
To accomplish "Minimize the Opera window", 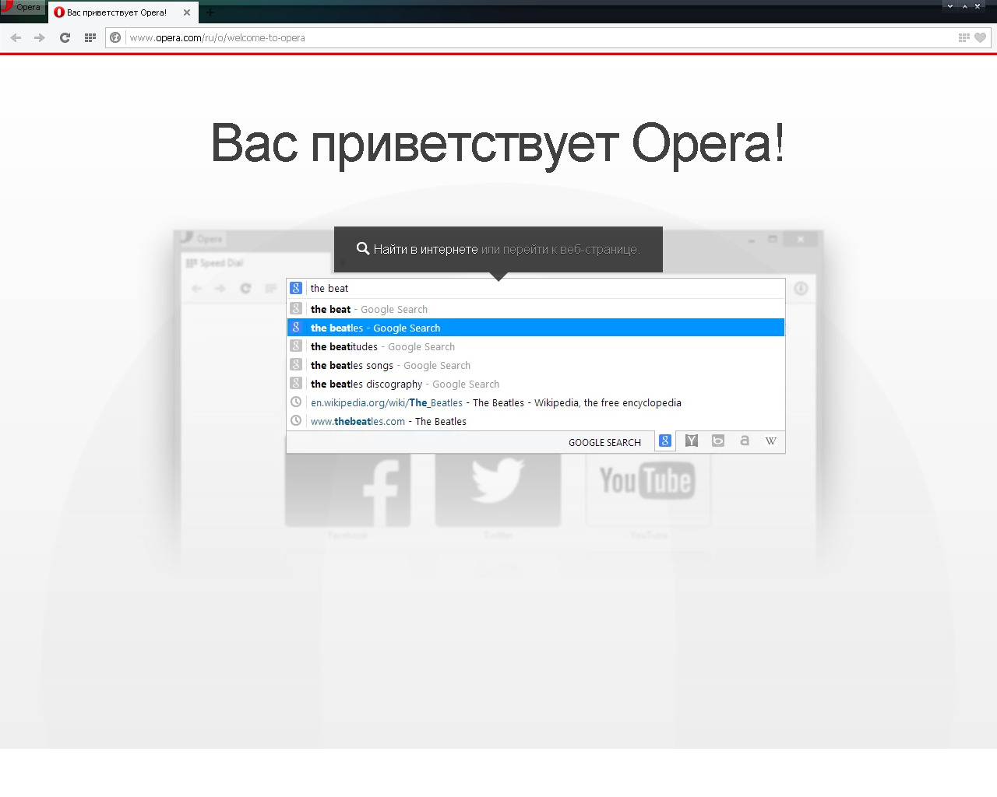I will pos(950,6).
